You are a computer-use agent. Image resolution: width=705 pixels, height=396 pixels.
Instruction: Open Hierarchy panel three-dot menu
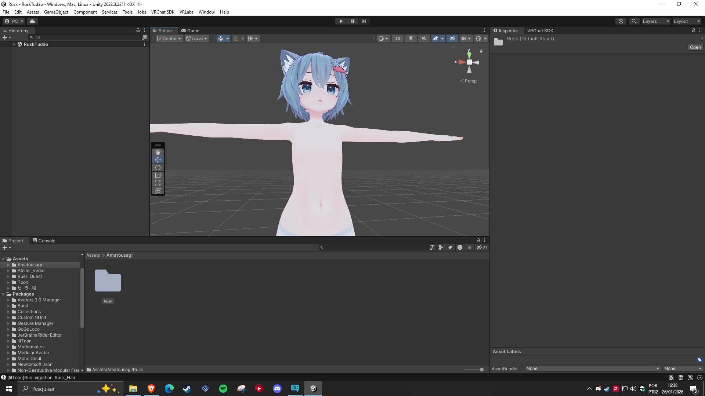[144, 30]
